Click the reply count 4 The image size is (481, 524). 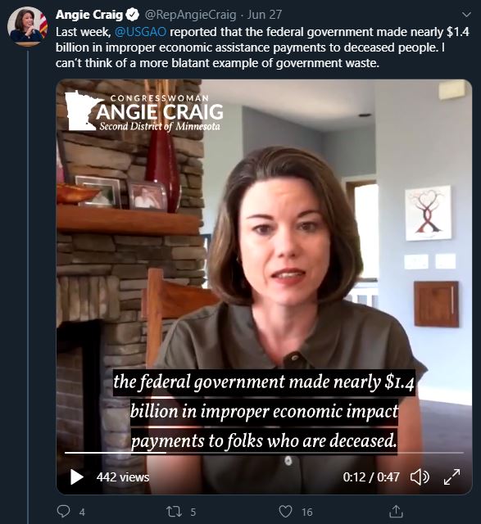coord(82,512)
